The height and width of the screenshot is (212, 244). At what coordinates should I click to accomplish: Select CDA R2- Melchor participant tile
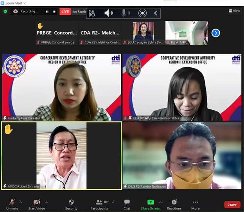pyautogui.click(x=100, y=33)
